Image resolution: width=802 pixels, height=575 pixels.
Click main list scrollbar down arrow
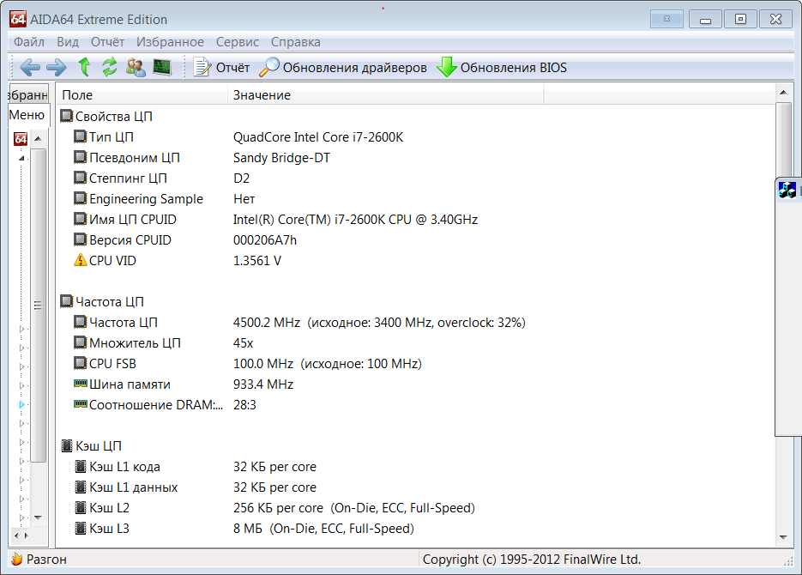click(x=783, y=537)
